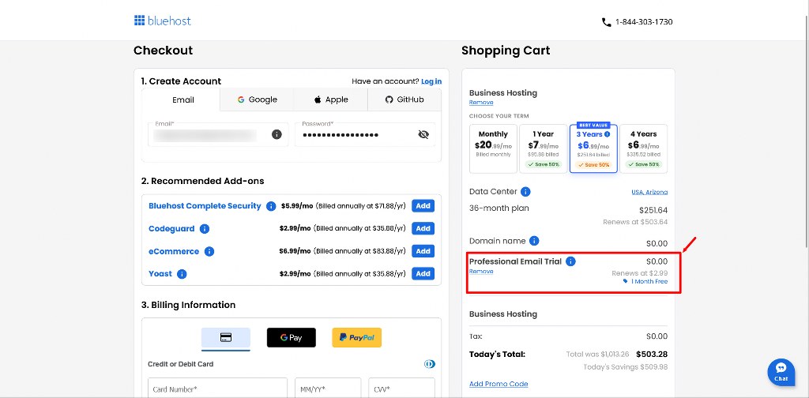Select the 3 Years best value term

pyautogui.click(x=593, y=148)
